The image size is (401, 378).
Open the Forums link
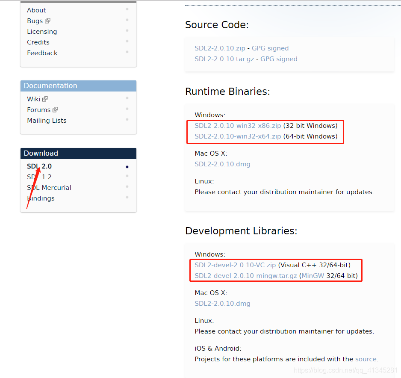38,110
